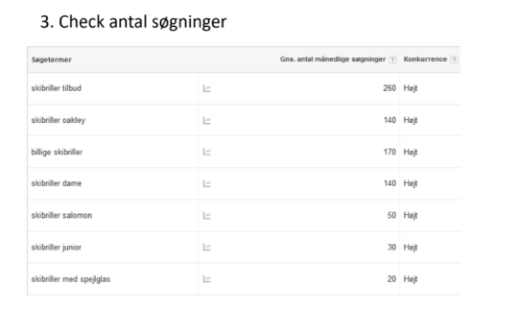Click help icon next to Konkurrence header
The width and height of the screenshot is (519, 309).
[x=454, y=60]
